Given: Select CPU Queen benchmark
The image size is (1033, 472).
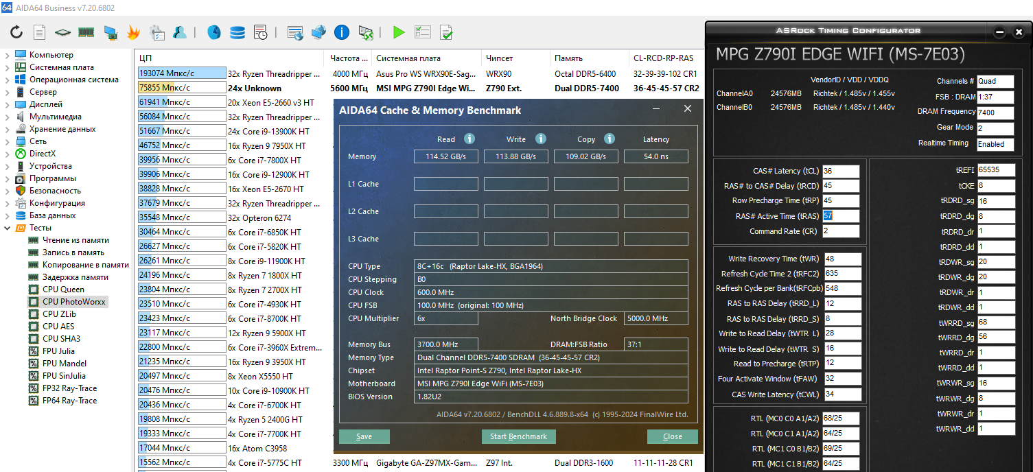Looking at the screenshot, I should (x=63, y=290).
